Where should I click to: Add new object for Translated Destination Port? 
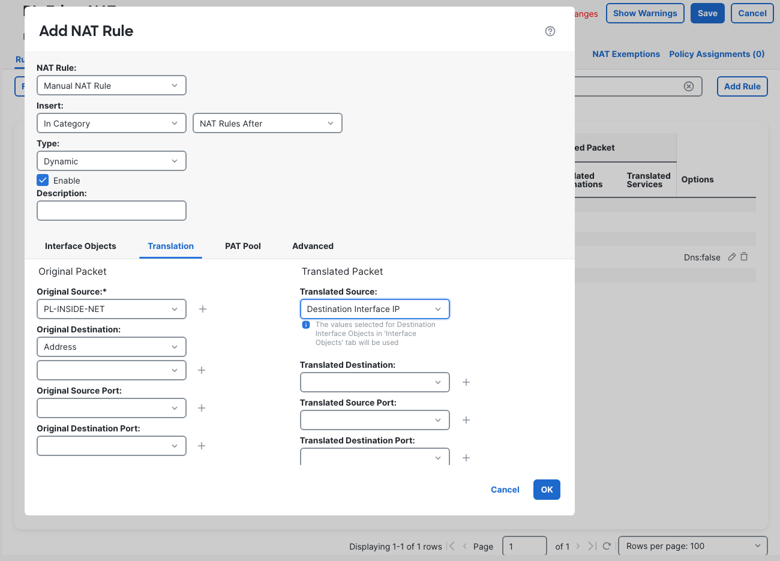click(x=466, y=458)
